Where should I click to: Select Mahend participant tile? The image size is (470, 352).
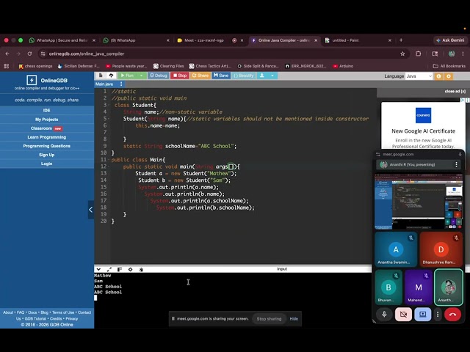coord(418,287)
